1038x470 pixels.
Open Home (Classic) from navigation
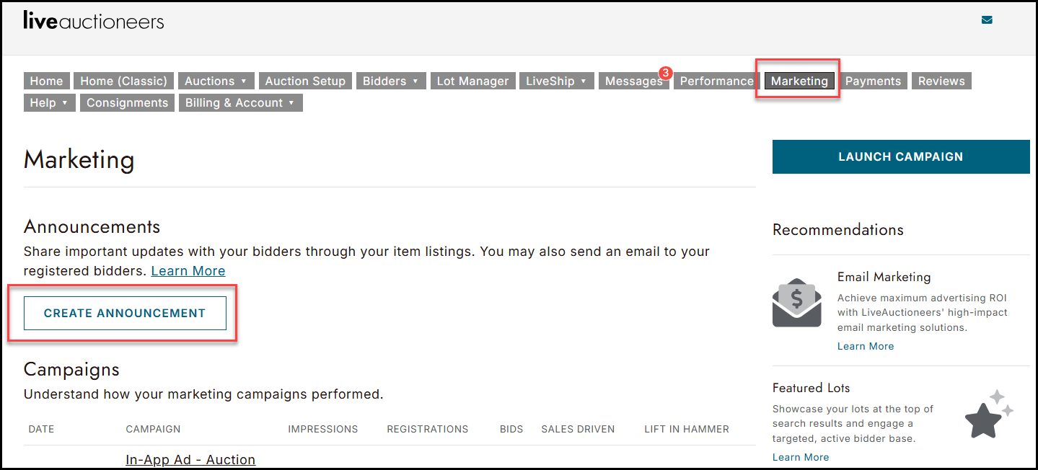click(124, 81)
